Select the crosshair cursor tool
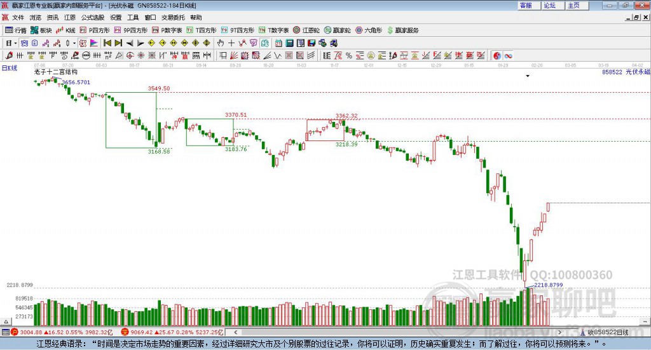This screenshot has height=350, width=651. click(231, 43)
